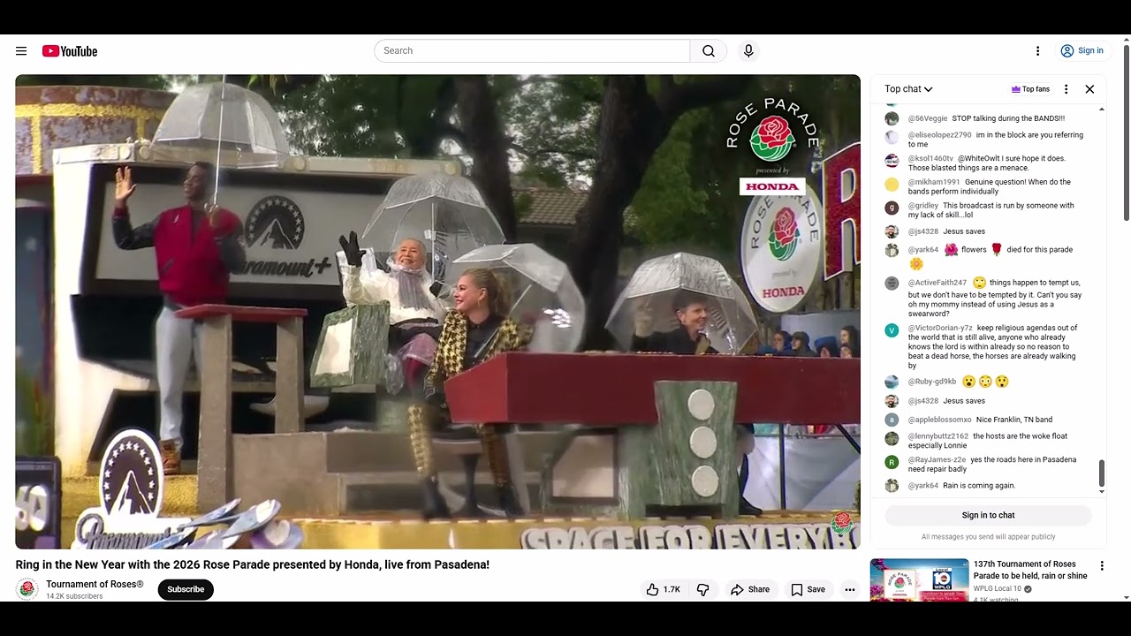Viewport: 1131px width, 636px height.
Task: Open 137th Tournament of Roses Parade title
Action: [1030, 570]
